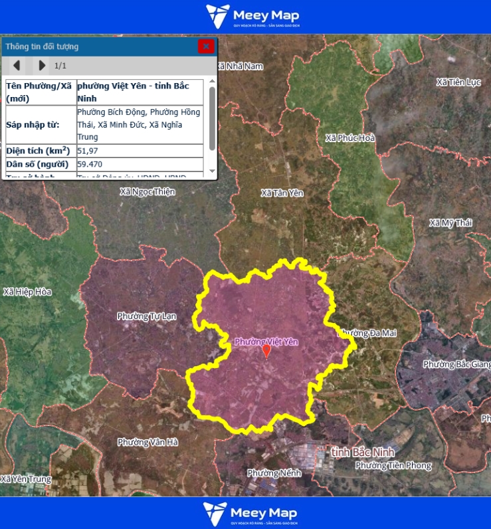Click the Phường Vân Hà map label
Image resolution: width=491 pixels, height=529 pixels.
(x=147, y=442)
